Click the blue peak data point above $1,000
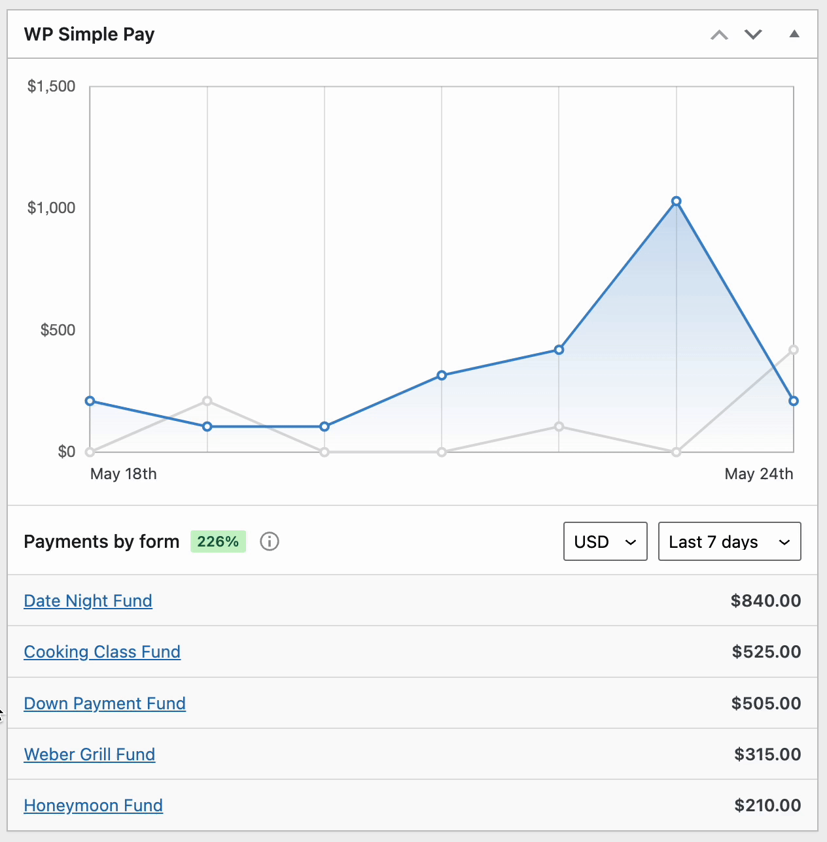 coord(676,201)
